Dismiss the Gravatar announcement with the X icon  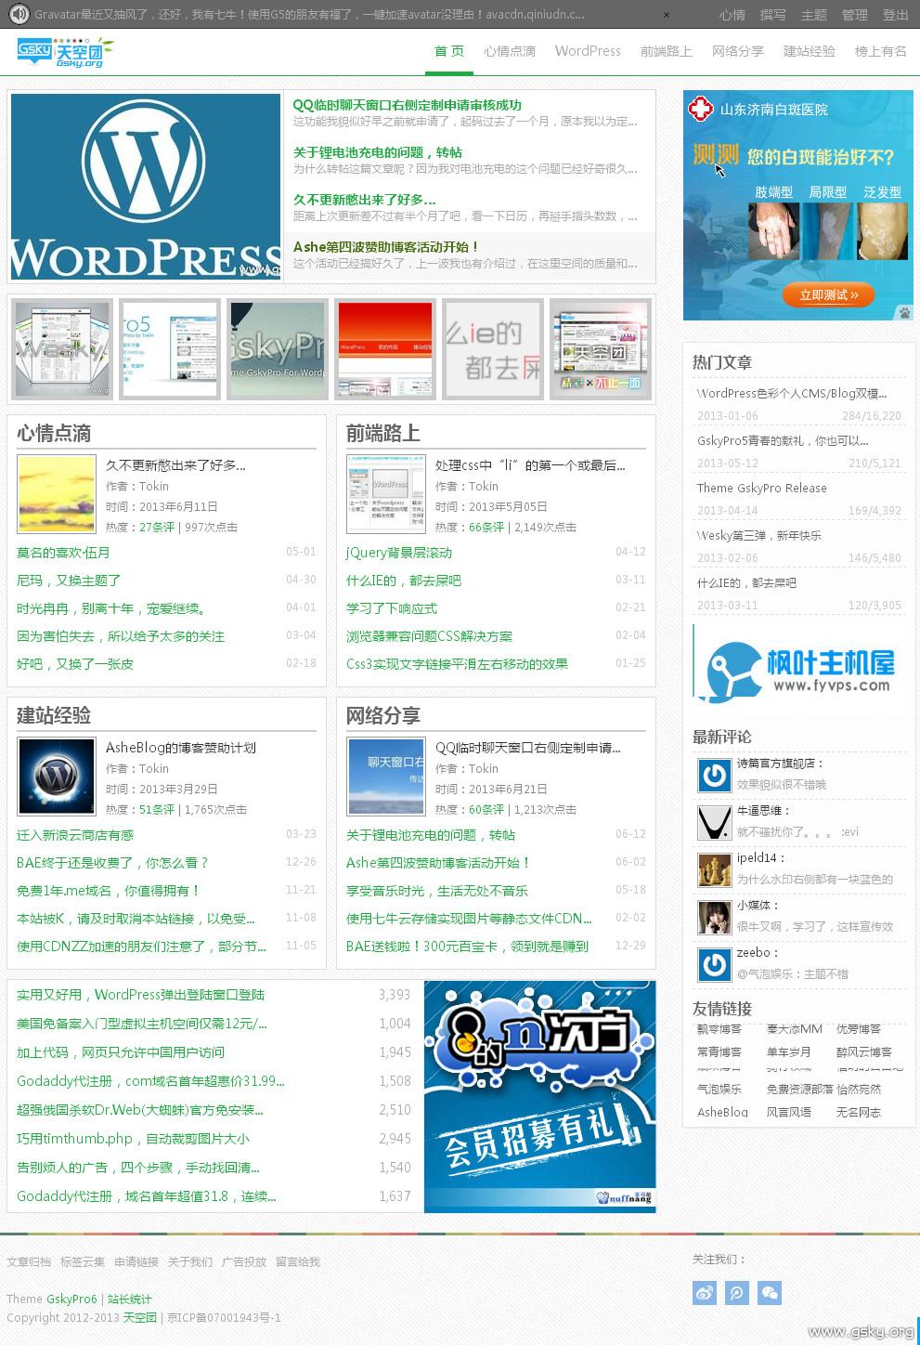(x=667, y=15)
